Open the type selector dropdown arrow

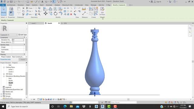pyautogui.click(x=27, y=29)
